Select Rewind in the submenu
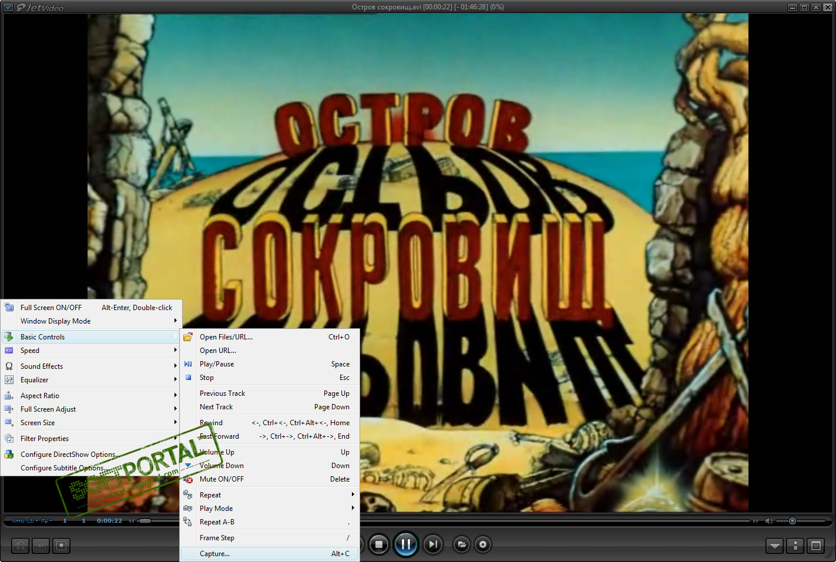 click(x=270, y=423)
